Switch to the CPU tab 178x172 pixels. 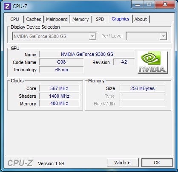(x=14, y=19)
